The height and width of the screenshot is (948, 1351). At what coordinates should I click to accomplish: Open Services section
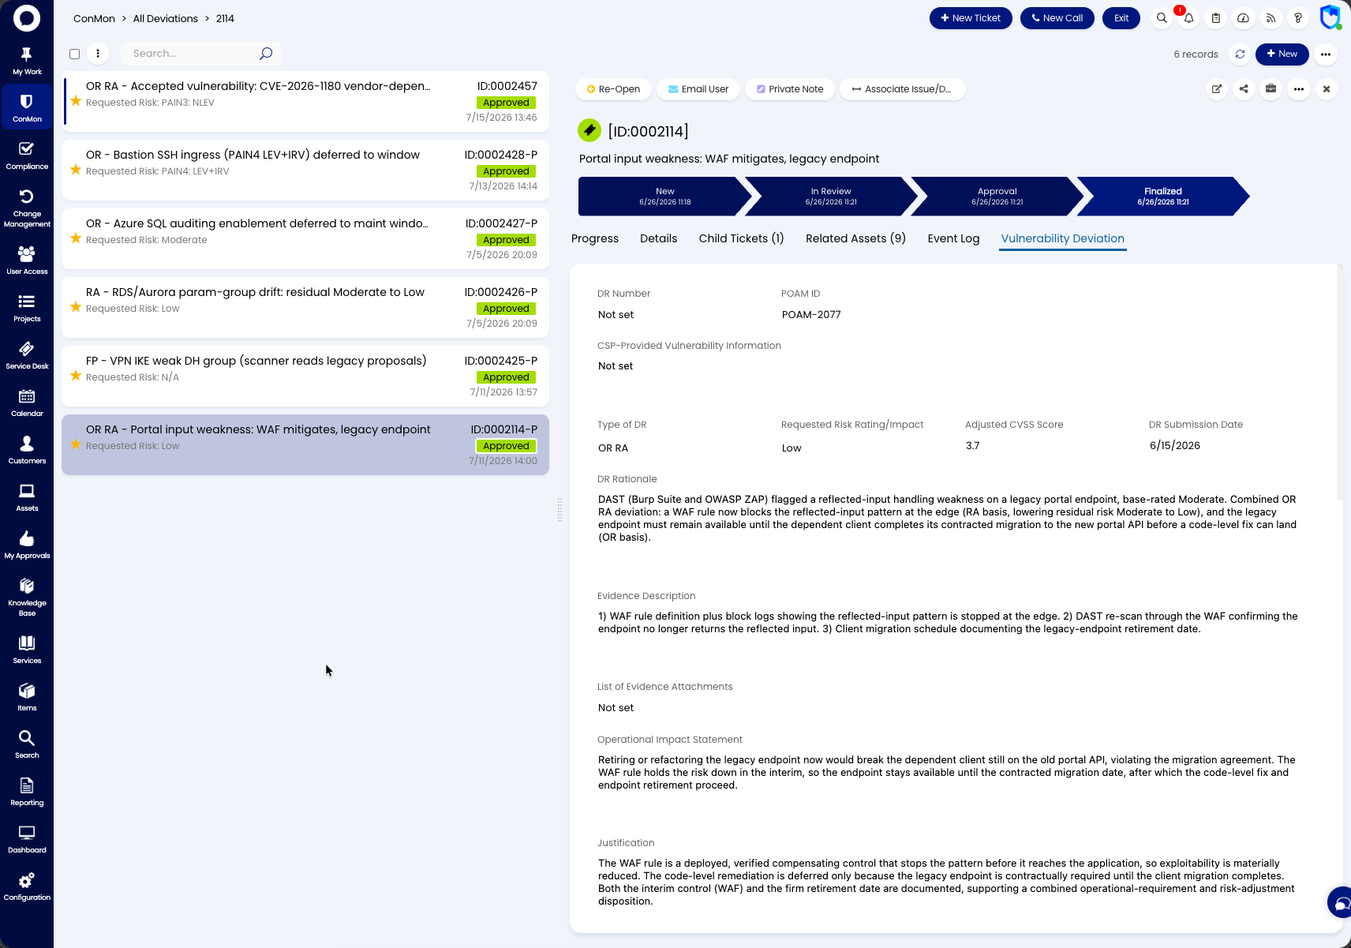click(27, 650)
